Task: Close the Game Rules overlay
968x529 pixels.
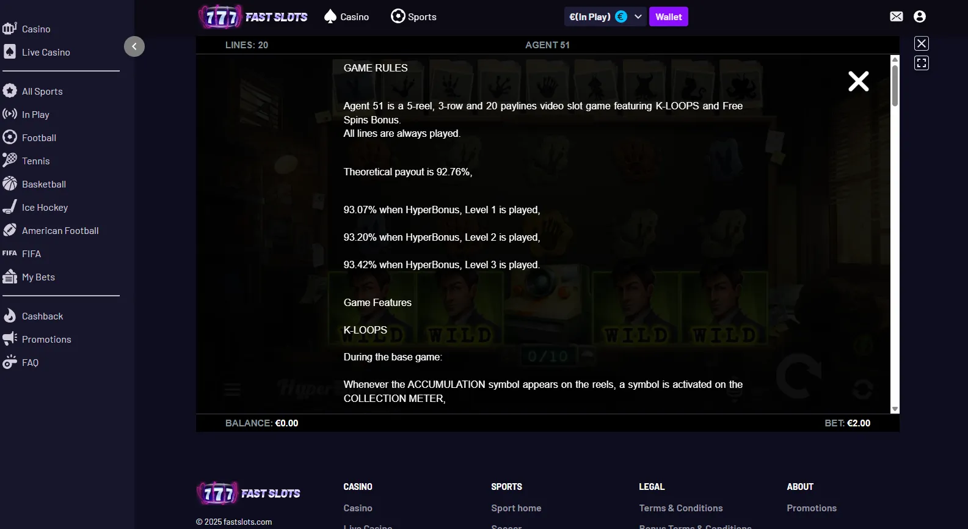Action: point(858,81)
